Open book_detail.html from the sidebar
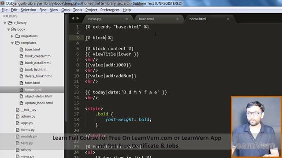 point(37,63)
